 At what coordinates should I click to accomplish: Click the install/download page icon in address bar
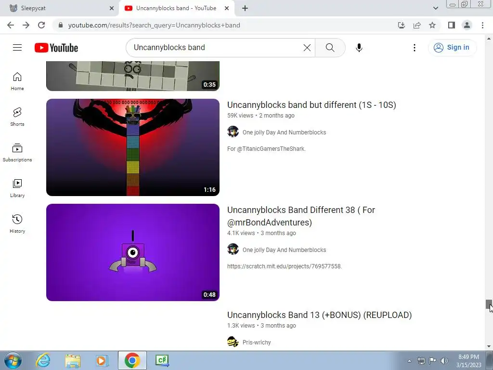click(x=401, y=25)
